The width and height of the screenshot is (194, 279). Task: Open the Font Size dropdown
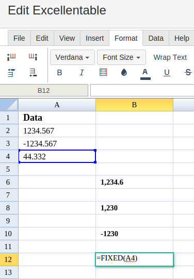click(122, 57)
